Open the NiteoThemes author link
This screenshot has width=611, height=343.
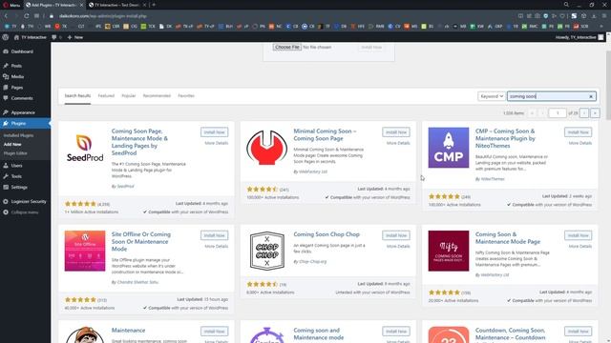(493, 179)
